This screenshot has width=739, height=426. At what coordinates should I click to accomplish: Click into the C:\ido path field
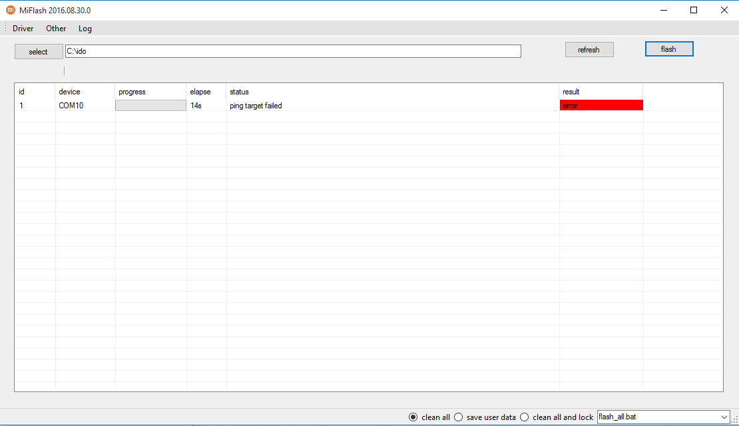[x=293, y=51]
